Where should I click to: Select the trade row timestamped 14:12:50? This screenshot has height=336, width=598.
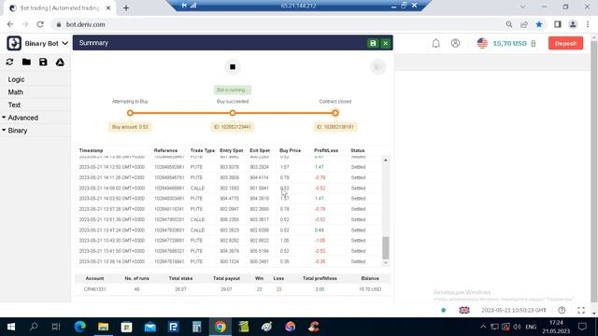click(229, 167)
